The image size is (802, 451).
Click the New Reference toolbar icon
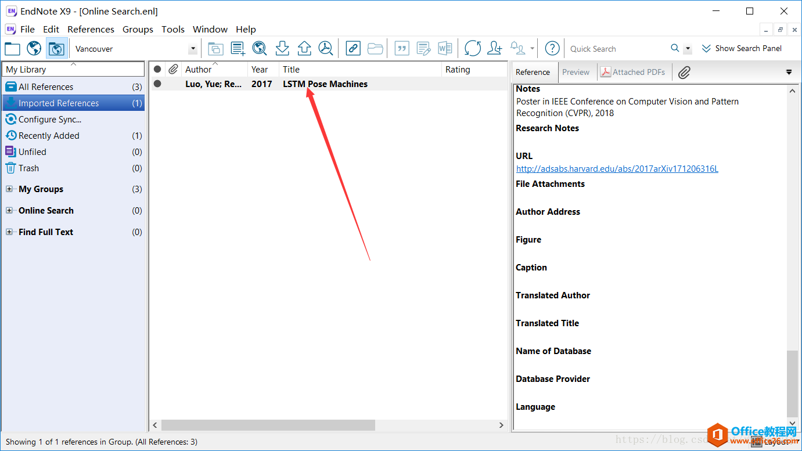238,49
